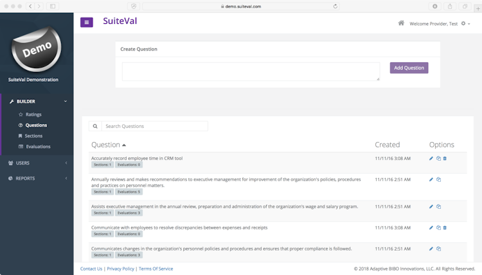Image resolution: width=482 pixels, height=275 pixels.
Task: Open the settings gear dropdown
Action: click(465, 24)
